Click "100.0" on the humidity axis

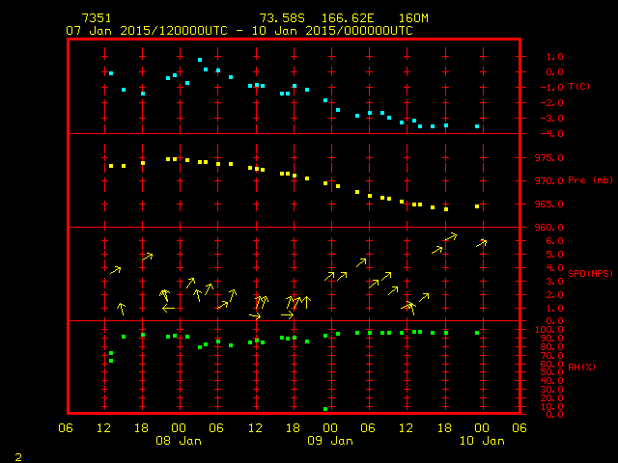point(549,330)
